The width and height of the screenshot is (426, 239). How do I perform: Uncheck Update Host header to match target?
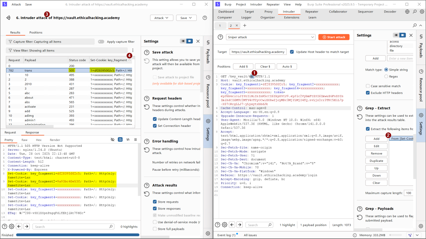[292, 52]
